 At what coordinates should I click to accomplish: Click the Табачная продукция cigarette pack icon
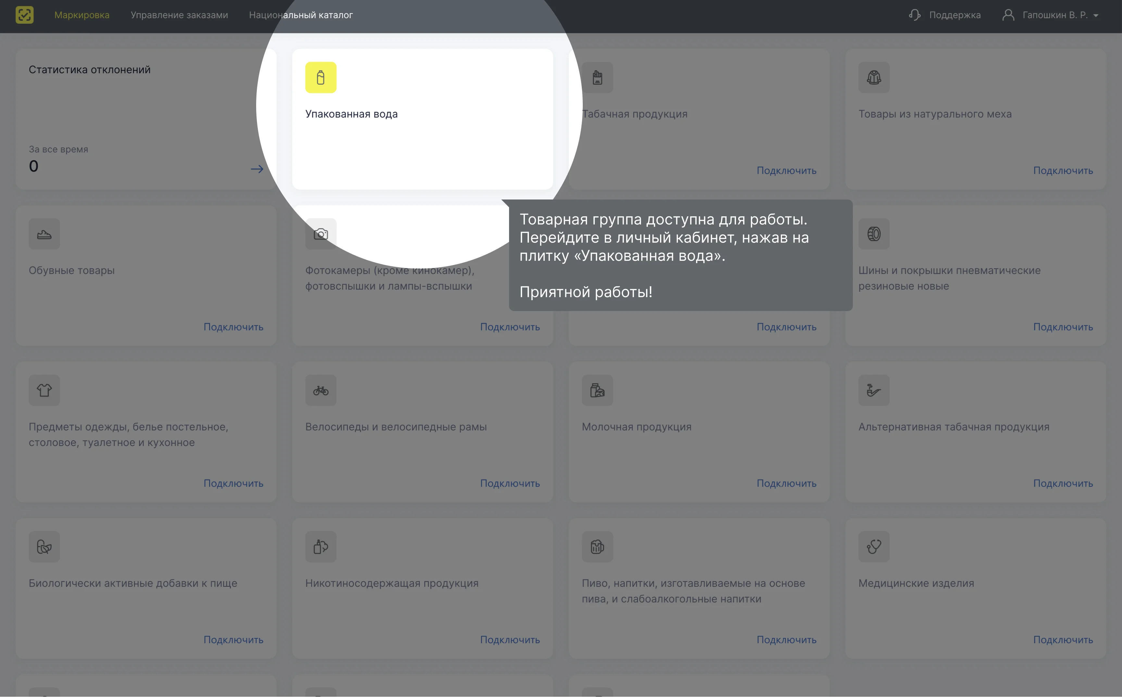598,77
